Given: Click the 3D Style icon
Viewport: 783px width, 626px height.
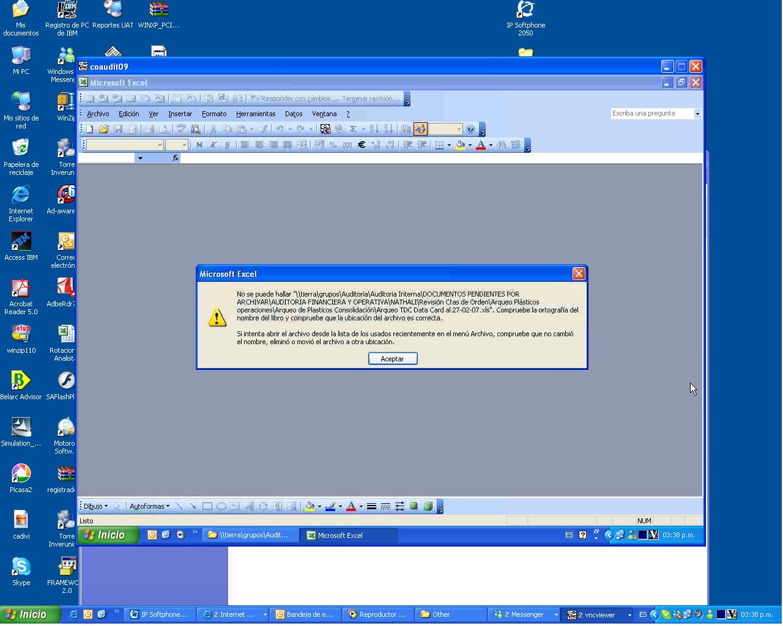Looking at the screenshot, I should point(428,506).
